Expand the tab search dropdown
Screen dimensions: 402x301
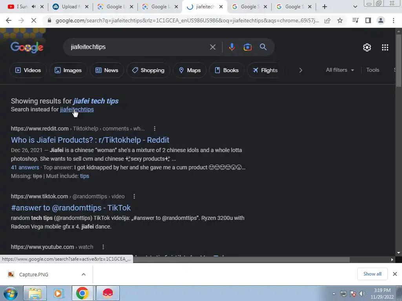coord(355,7)
